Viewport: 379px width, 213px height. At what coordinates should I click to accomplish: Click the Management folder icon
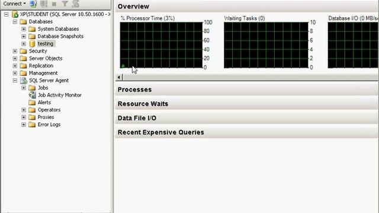click(24, 73)
